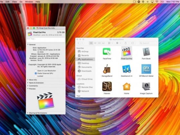Open the View menu
The image size is (180, 135).
pos(14,2)
